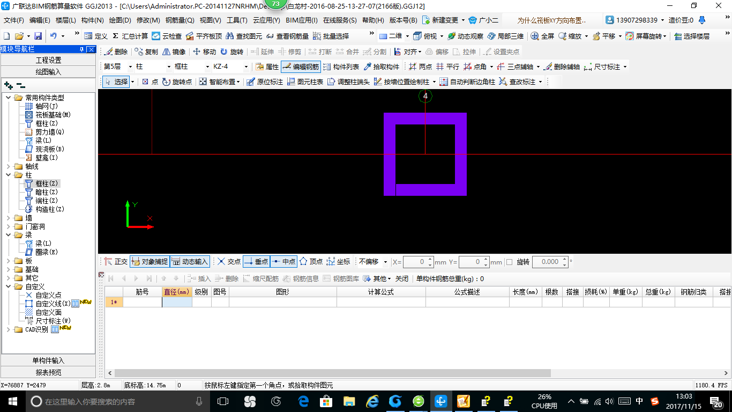Click 动态观察 dynamic observe tool
Image resolution: width=732 pixels, height=412 pixels.
coord(465,36)
